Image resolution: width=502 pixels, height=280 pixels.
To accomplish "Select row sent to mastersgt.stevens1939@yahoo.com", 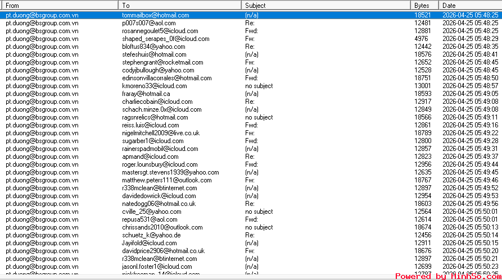I will point(251,172).
